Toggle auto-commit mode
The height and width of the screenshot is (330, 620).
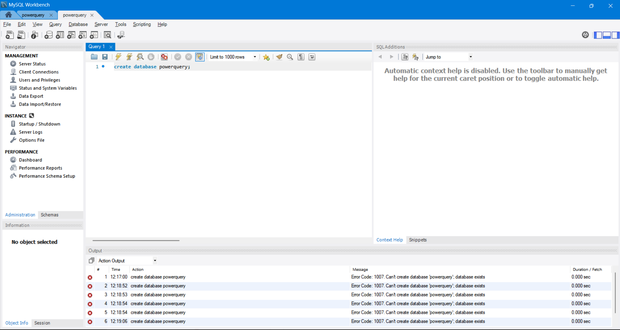coord(200,57)
